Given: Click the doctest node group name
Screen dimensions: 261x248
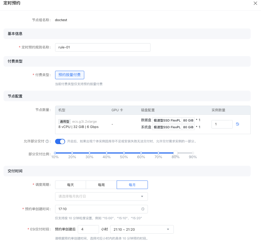Looking at the screenshot, I should (x=61, y=20).
